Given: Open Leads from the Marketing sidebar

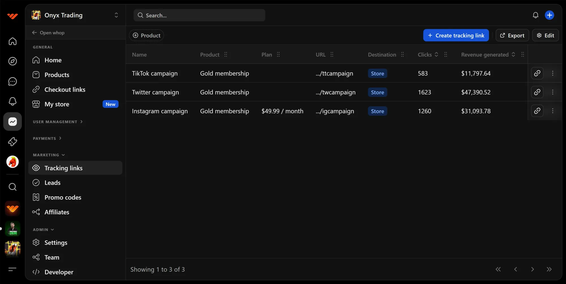Looking at the screenshot, I should point(53,182).
